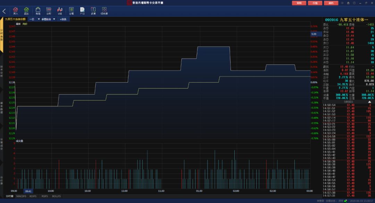Click the 委托 red button

(x=331, y=3)
